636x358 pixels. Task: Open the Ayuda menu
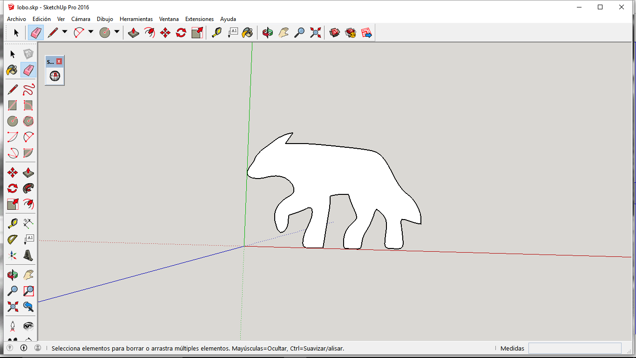pyautogui.click(x=228, y=19)
